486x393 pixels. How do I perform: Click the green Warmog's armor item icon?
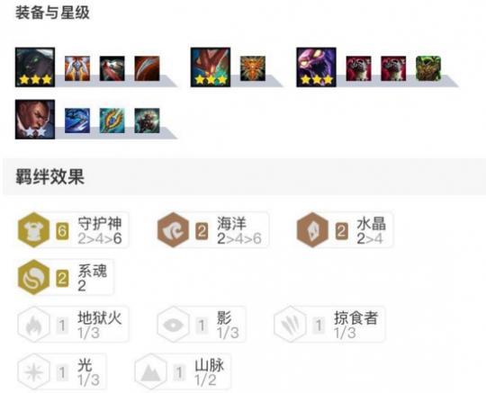(x=428, y=68)
